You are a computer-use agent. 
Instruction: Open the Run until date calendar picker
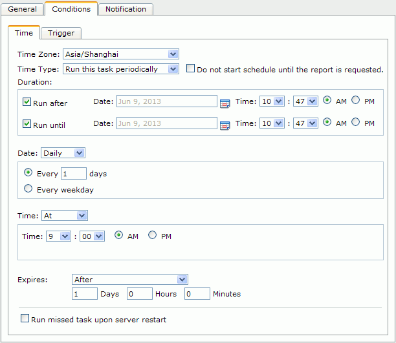pos(225,125)
